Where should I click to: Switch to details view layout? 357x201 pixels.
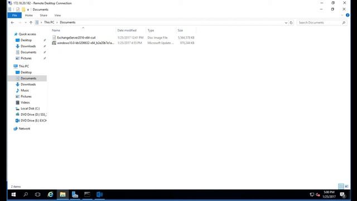[341, 186]
